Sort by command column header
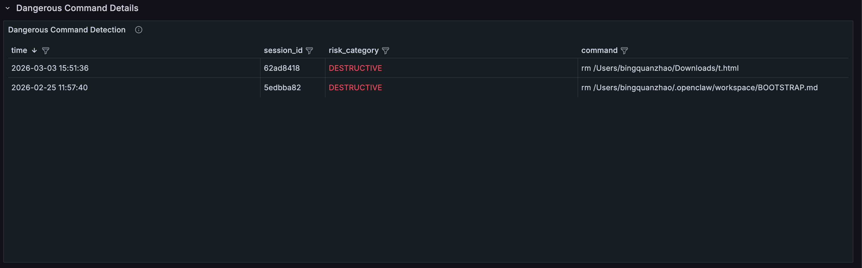Screen dimensions: 862x268 [x=599, y=51]
